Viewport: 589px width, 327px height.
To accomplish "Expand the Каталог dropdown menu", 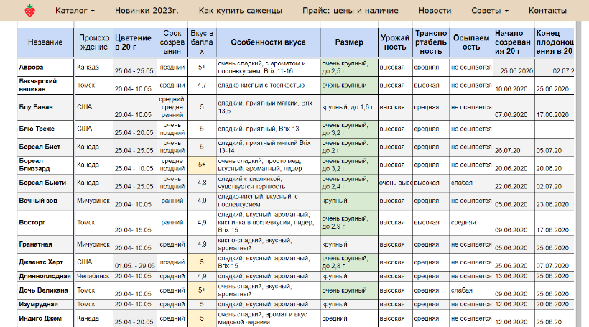I will coord(75,11).
